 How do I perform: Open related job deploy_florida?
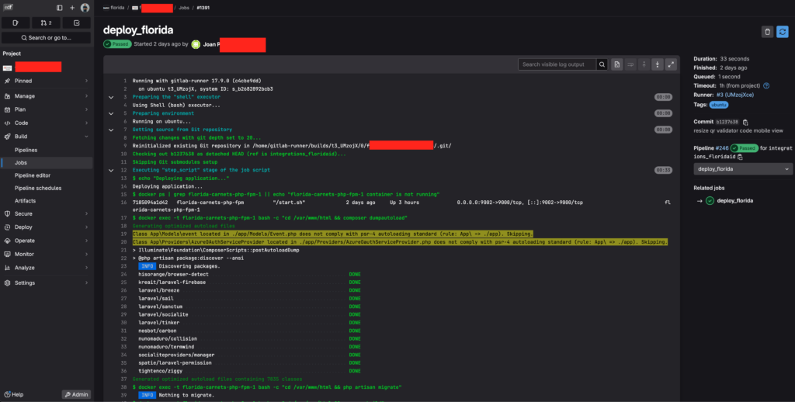[x=734, y=201]
